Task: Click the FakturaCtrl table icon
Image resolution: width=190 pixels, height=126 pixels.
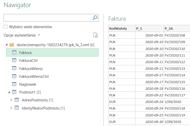Action: click(x=14, y=60)
